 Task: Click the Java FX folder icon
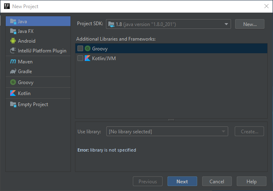pyautogui.click(x=13, y=31)
